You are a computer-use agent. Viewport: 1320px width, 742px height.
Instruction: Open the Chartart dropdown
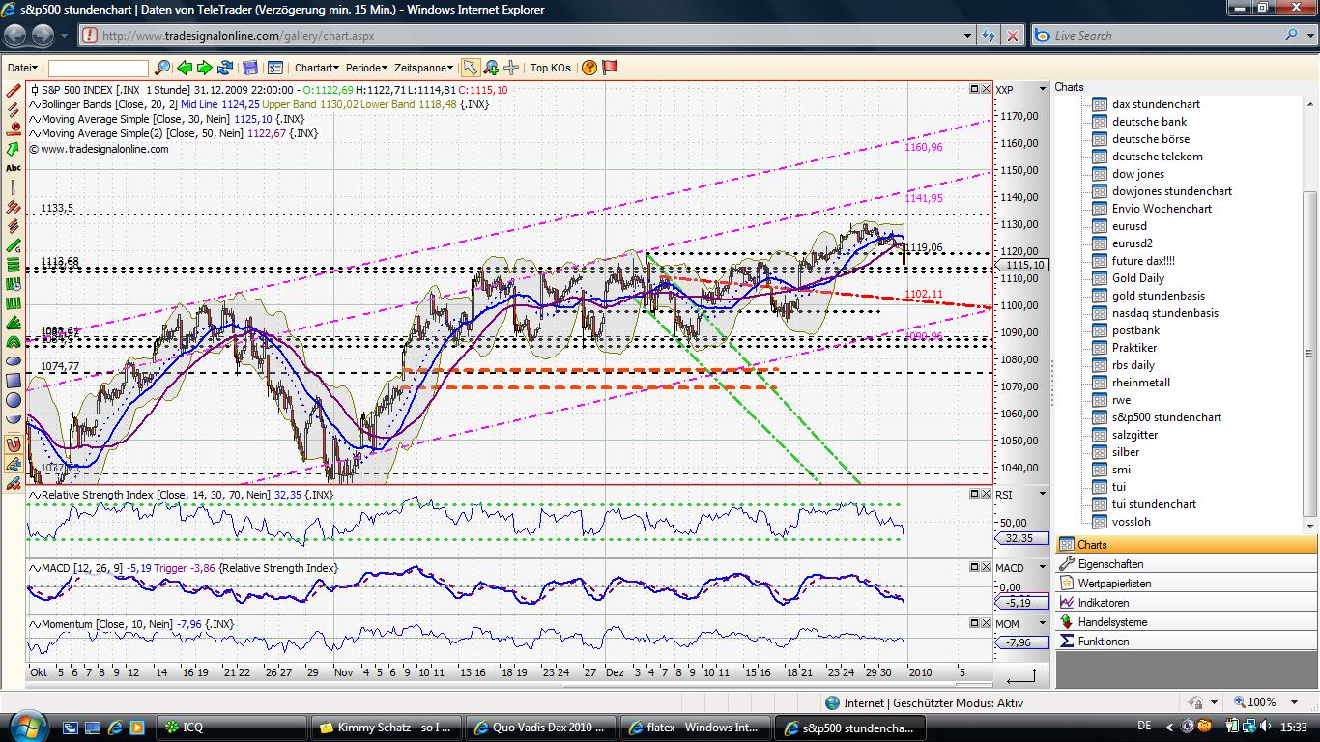316,68
